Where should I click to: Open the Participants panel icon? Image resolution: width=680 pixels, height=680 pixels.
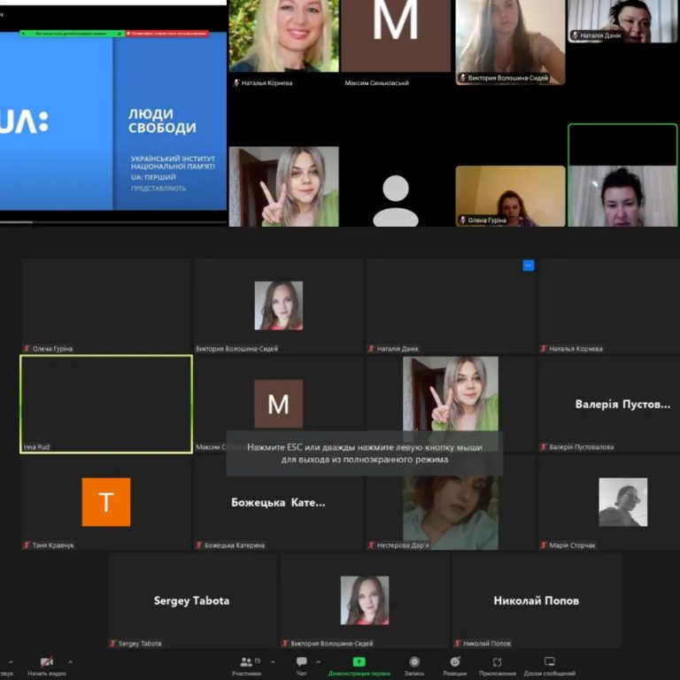[246, 662]
